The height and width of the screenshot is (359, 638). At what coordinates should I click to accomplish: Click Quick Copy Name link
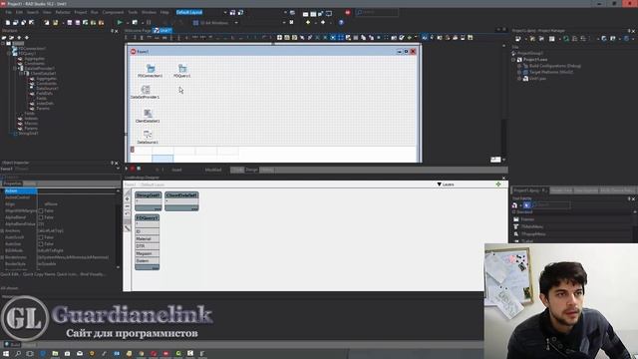tap(39, 274)
